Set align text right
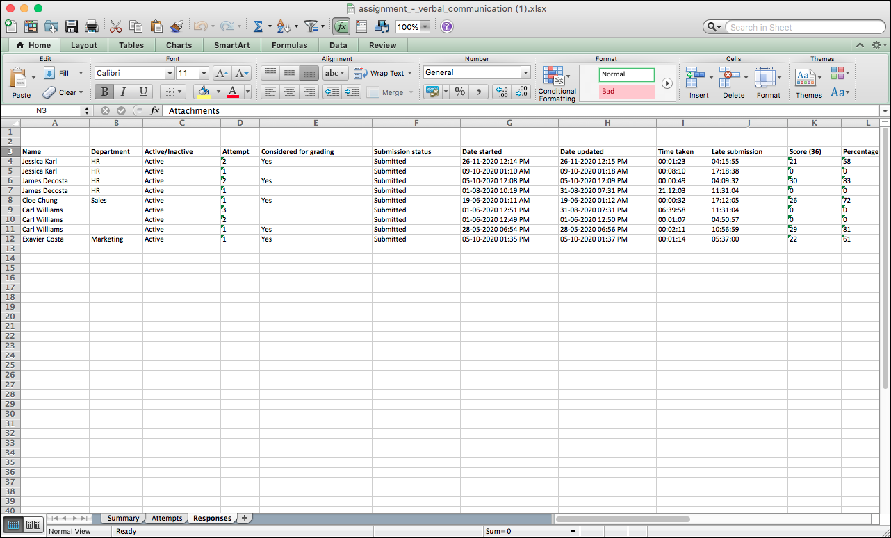The width and height of the screenshot is (891, 538). point(309,92)
